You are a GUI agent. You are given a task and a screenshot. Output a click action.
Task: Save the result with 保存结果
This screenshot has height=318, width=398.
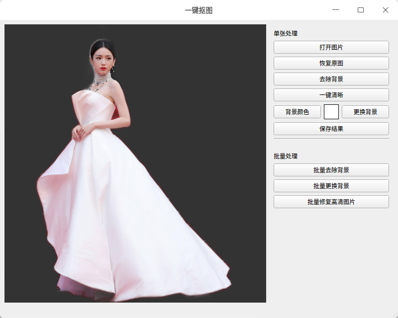(x=331, y=129)
